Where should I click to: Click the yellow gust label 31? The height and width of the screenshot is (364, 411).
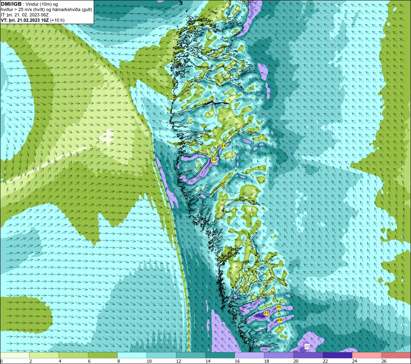coord(266,313)
